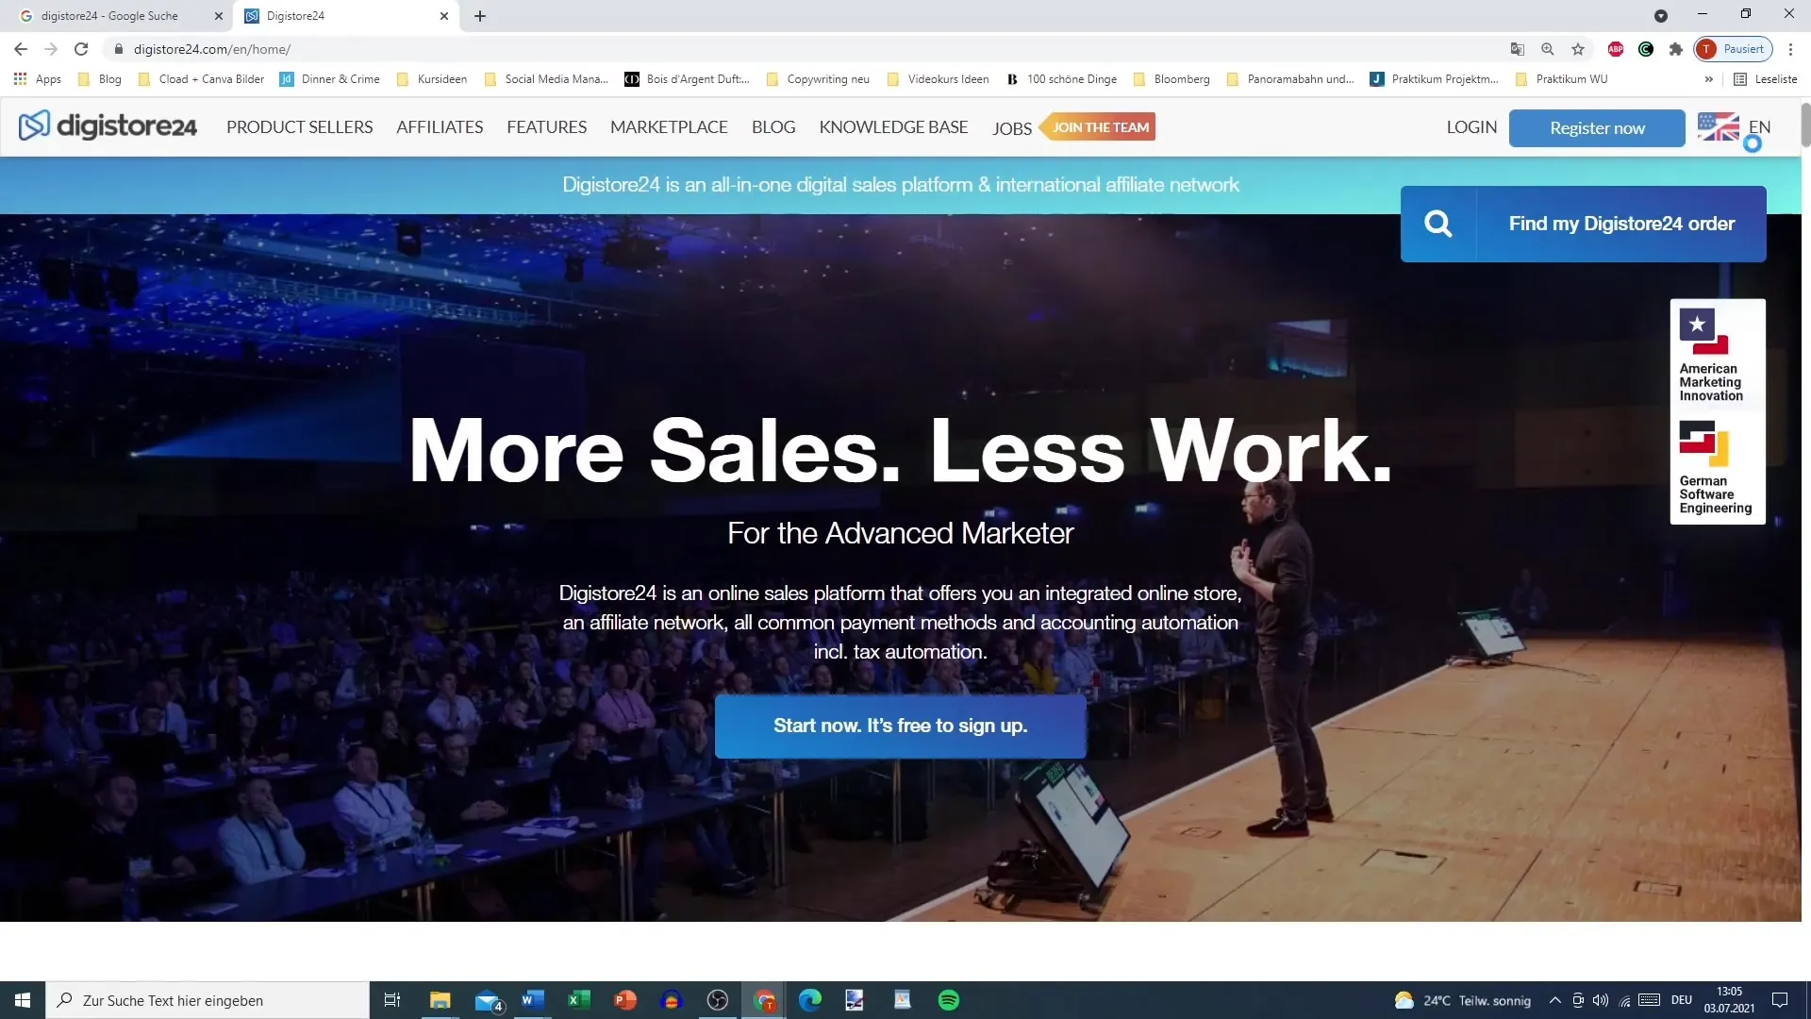Click the Find my Digistore24 order field
Screen dimensions: 1811x1019
pos(1584,223)
